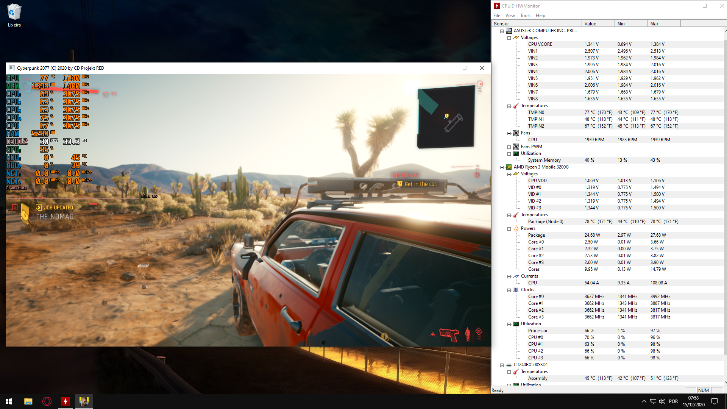
Task: Click the AMD Ryzen processor chip icon
Action: 509,167
